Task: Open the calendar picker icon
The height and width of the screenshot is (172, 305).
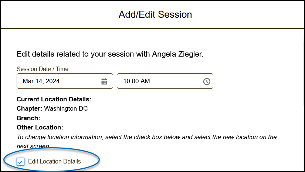Action: point(104,81)
